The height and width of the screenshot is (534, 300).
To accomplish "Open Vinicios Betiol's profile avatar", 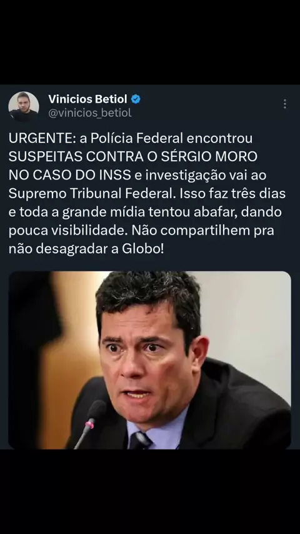I will coord(24,106).
